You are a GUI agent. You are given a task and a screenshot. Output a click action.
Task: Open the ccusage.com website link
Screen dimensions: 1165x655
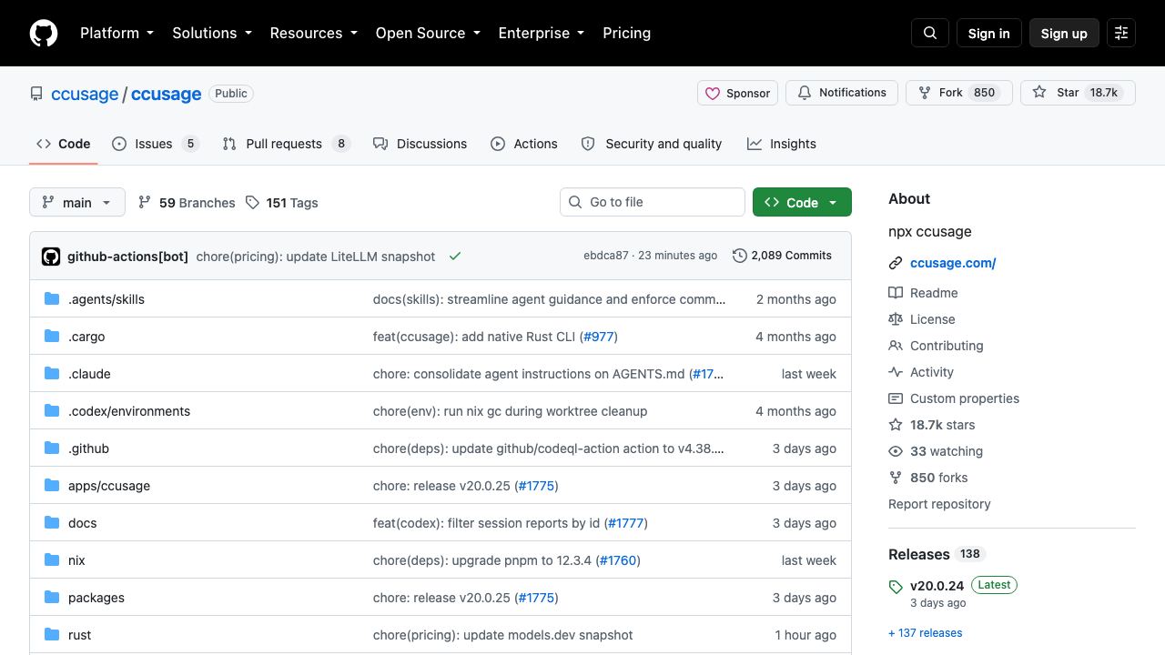point(953,263)
